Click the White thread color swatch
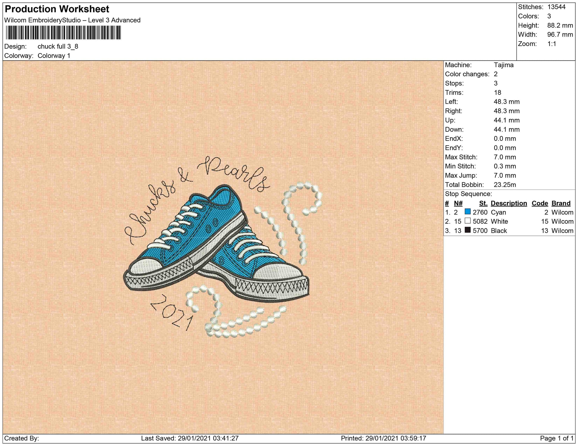This screenshot has width=578, height=444. 468,221
